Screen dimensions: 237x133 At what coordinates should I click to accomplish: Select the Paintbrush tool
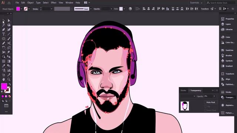point(9,38)
